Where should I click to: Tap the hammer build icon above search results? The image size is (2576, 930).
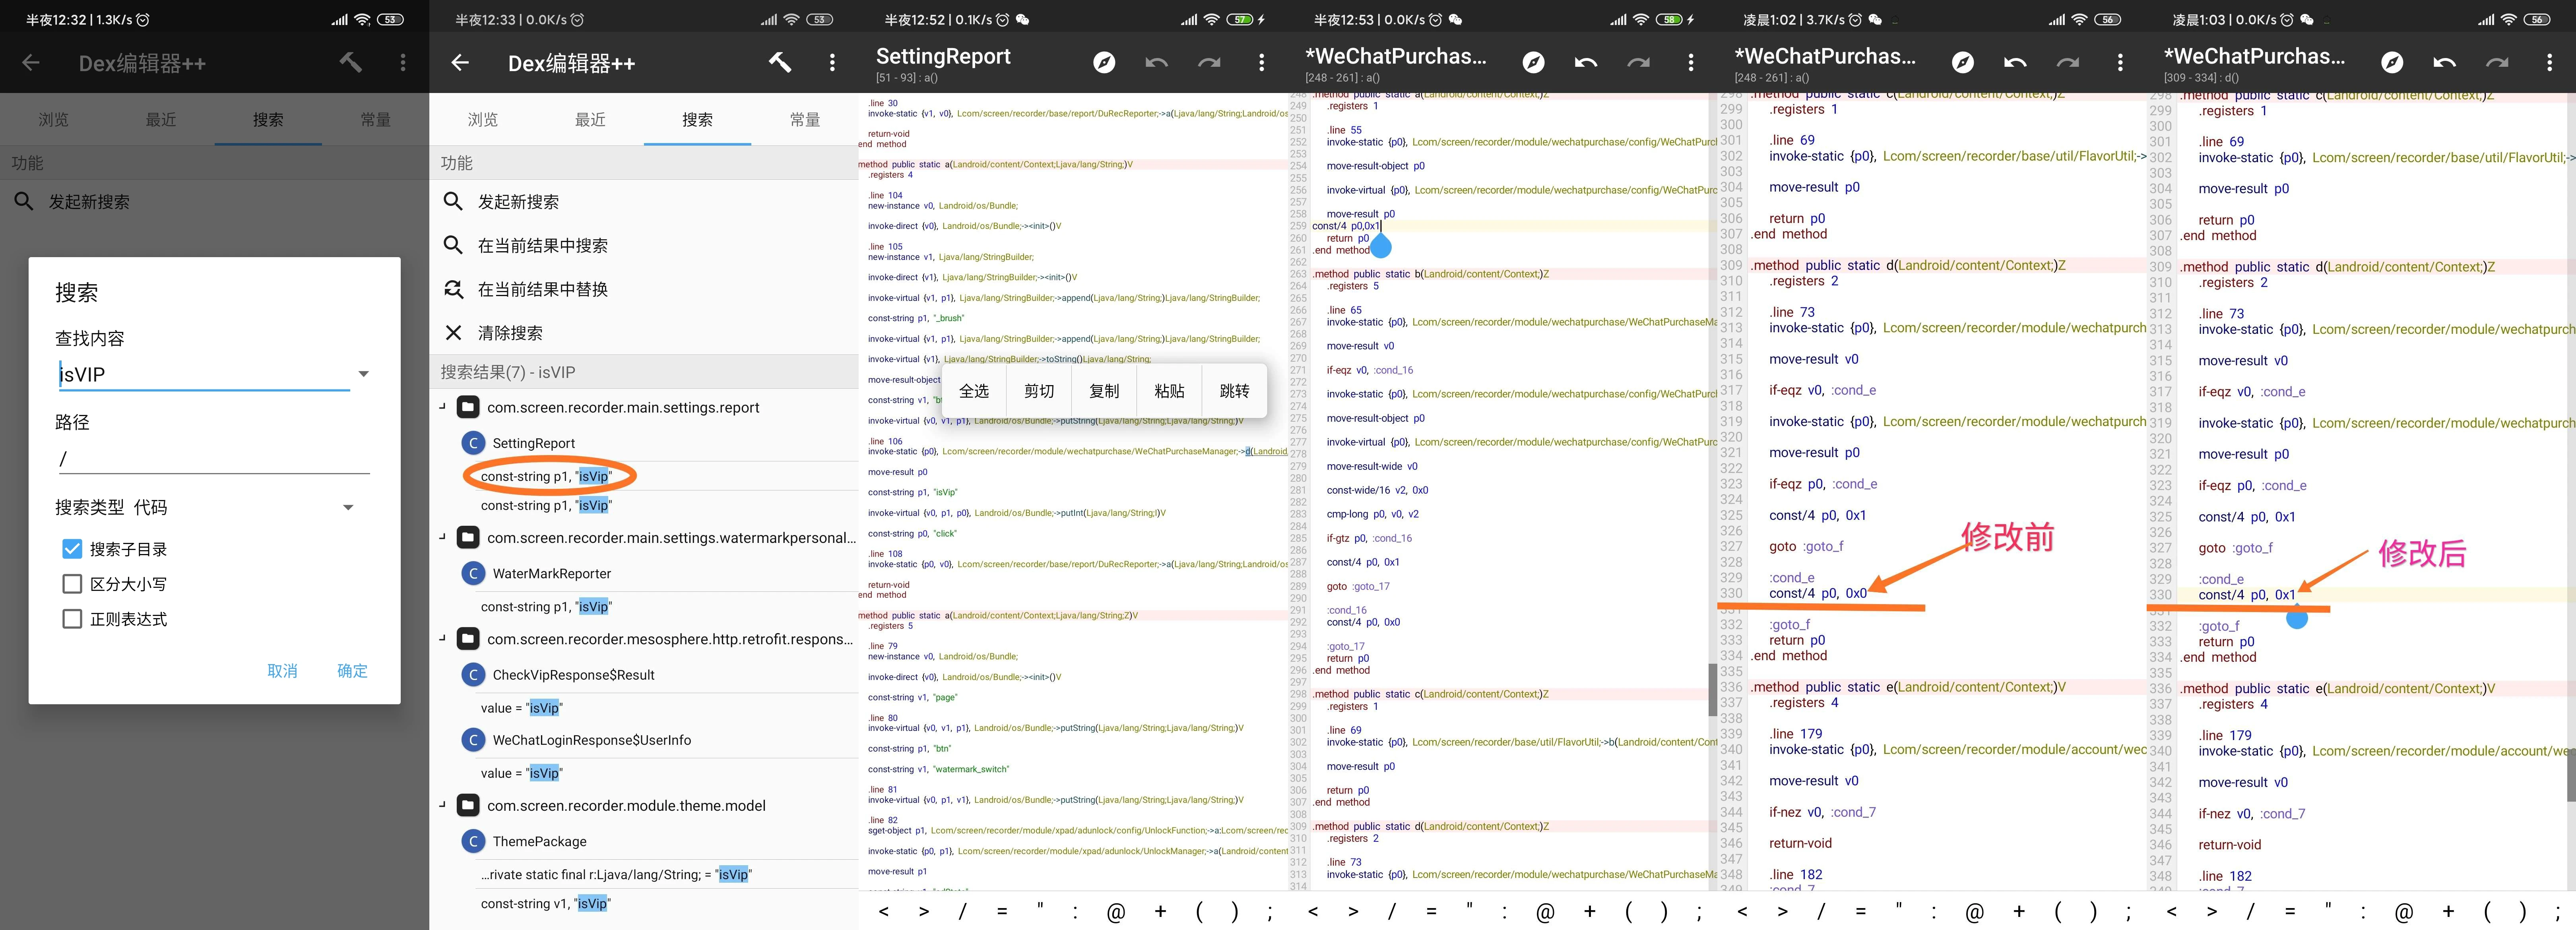pyautogui.click(x=779, y=63)
